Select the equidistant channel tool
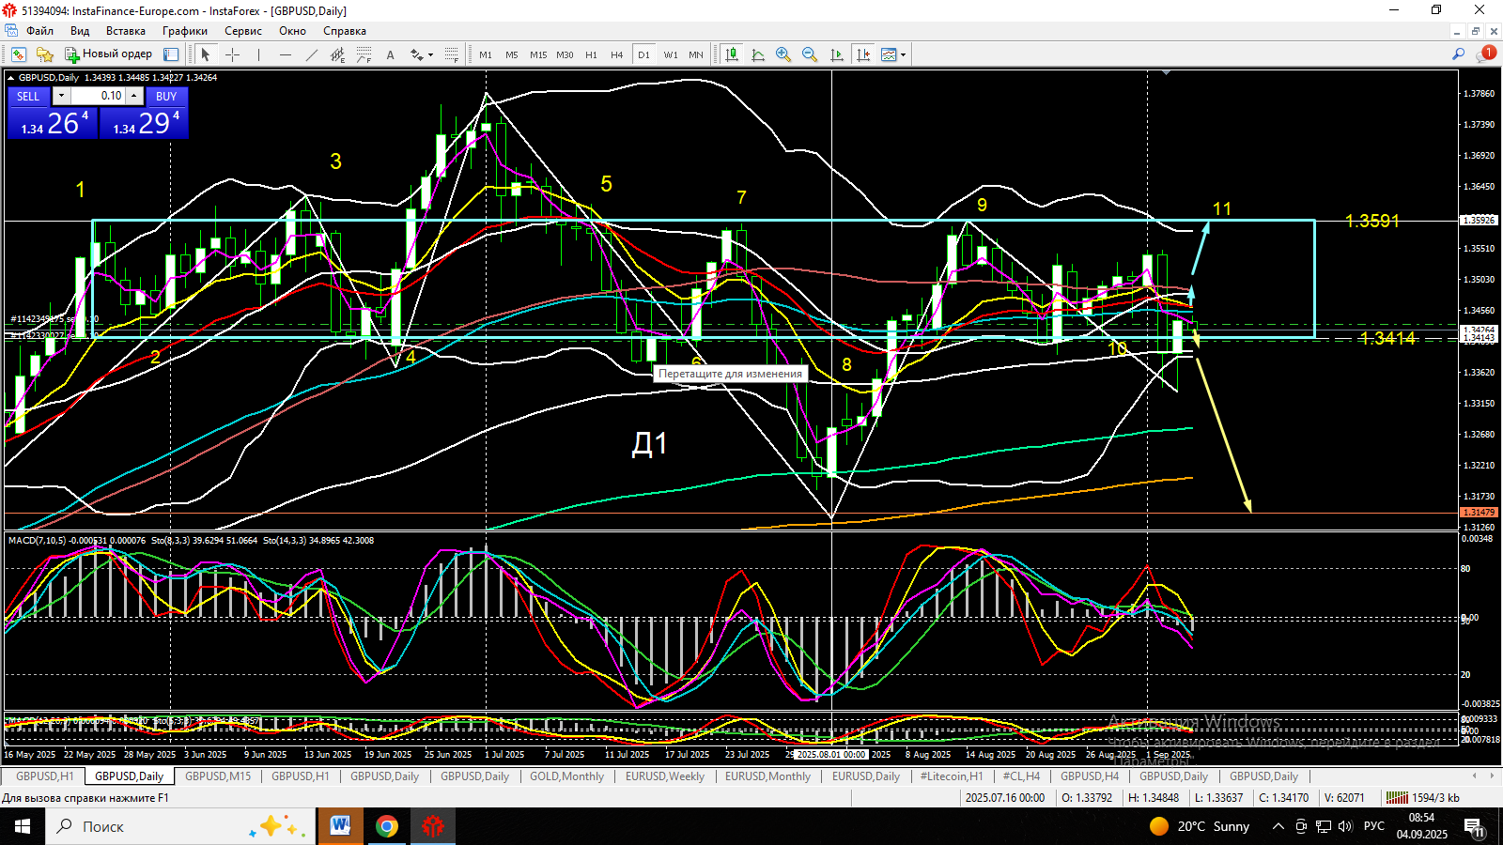 pyautogui.click(x=338, y=54)
